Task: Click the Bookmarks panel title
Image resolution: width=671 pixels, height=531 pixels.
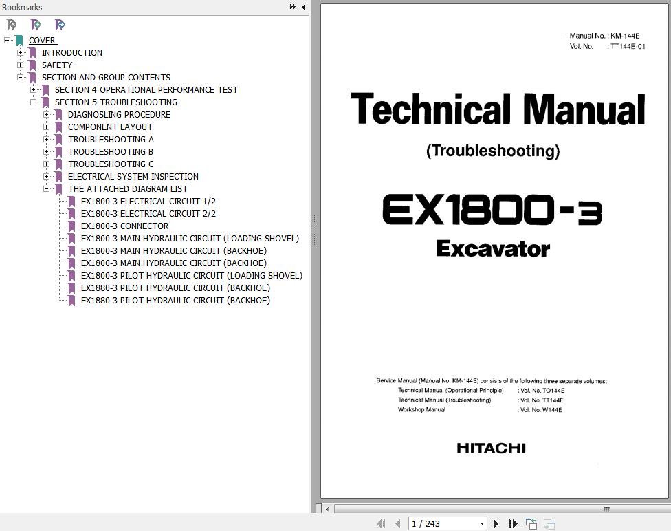Action: tap(22, 8)
